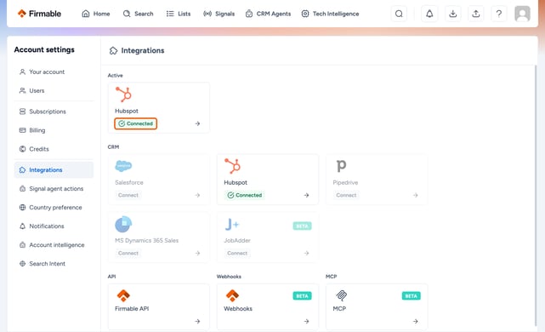
Task: Click the Hubspot logo in CRM section
Action: tap(232, 166)
